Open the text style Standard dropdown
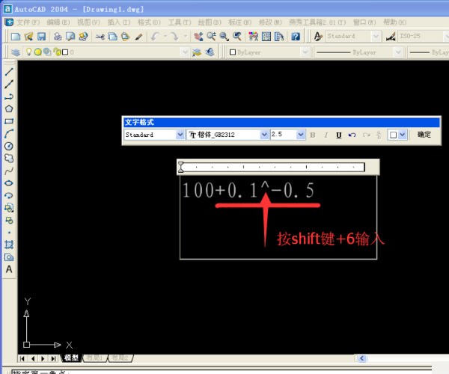Screen dimensions: 449x374 pyautogui.click(x=180, y=135)
